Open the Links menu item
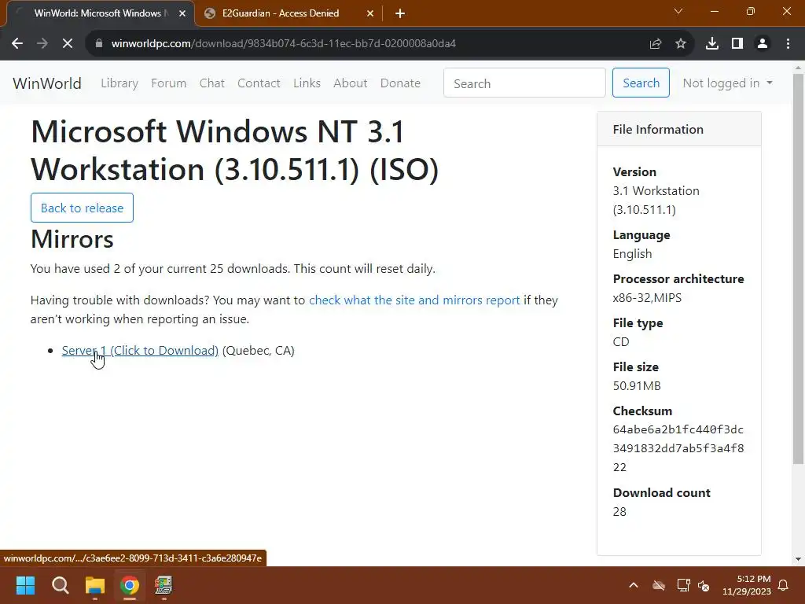The height and width of the screenshot is (604, 805). coord(307,83)
